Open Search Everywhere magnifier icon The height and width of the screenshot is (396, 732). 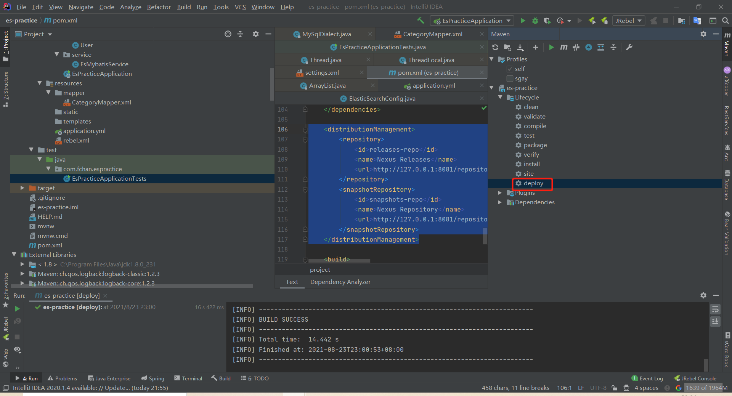[725, 21]
